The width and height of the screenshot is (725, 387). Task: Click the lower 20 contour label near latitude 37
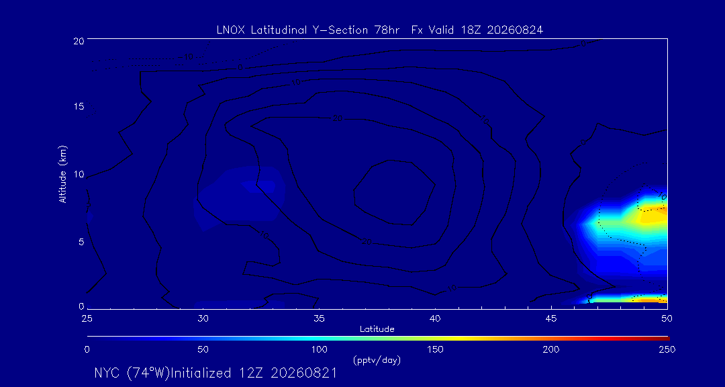(x=367, y=242)
